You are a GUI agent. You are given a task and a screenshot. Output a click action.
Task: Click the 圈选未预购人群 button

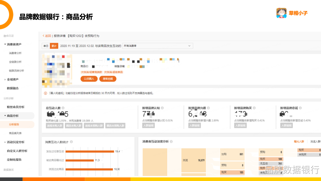(115, 126)
